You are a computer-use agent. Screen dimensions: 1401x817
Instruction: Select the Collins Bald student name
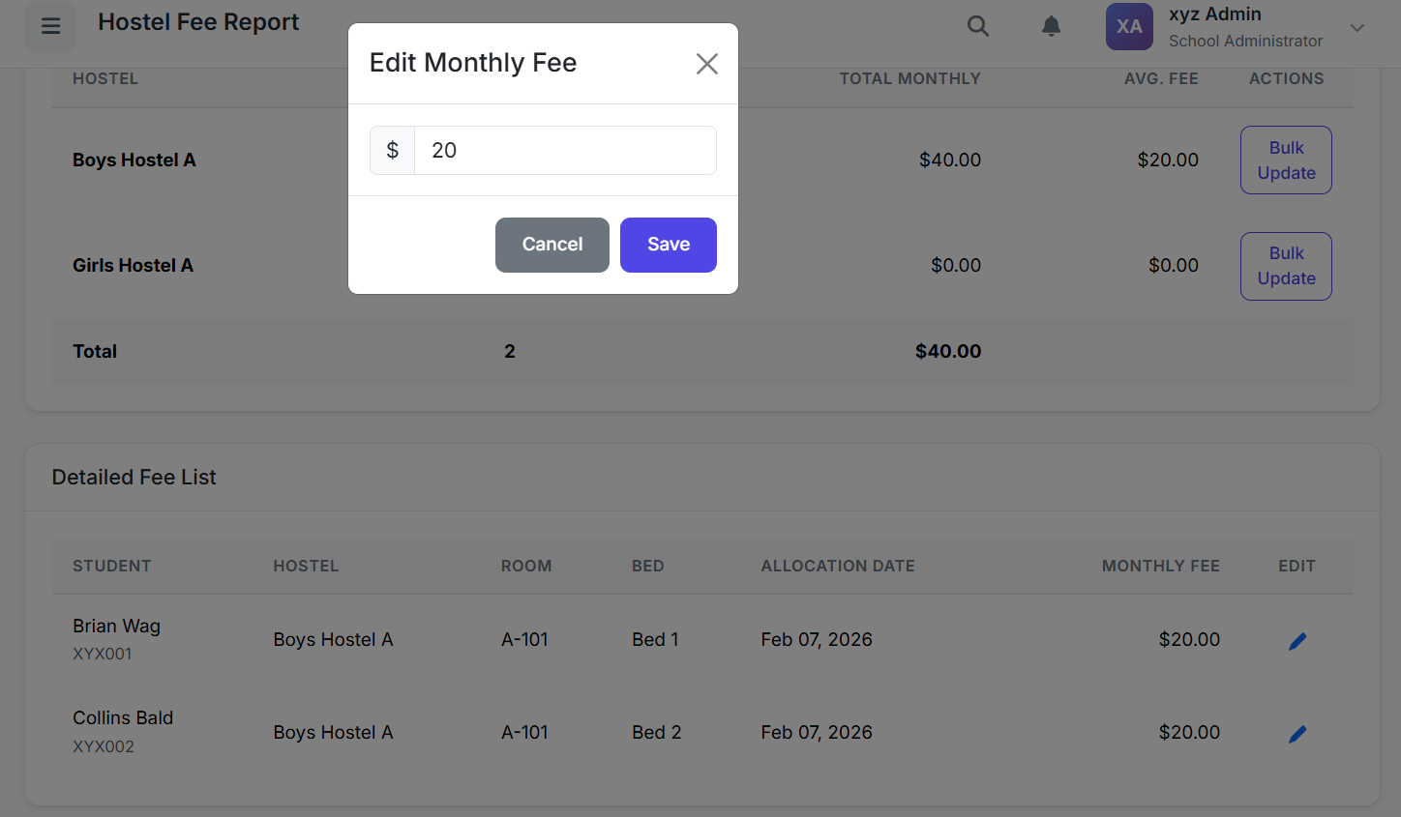tap(123, 718)
